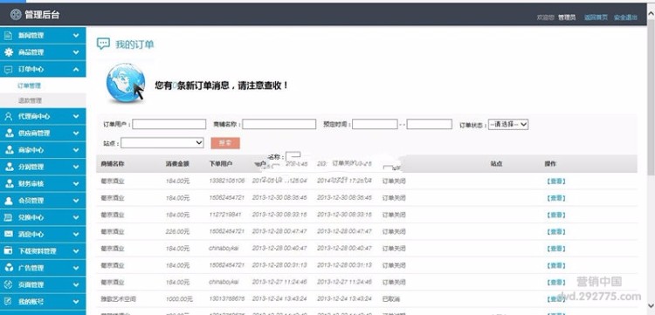Click the 新闻管理 document icon in sidebar
The image size is (655, 315).
point(9,36)
